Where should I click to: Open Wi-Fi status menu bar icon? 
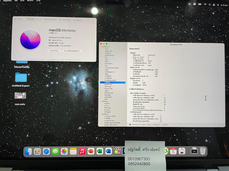[x=205, y=4]
